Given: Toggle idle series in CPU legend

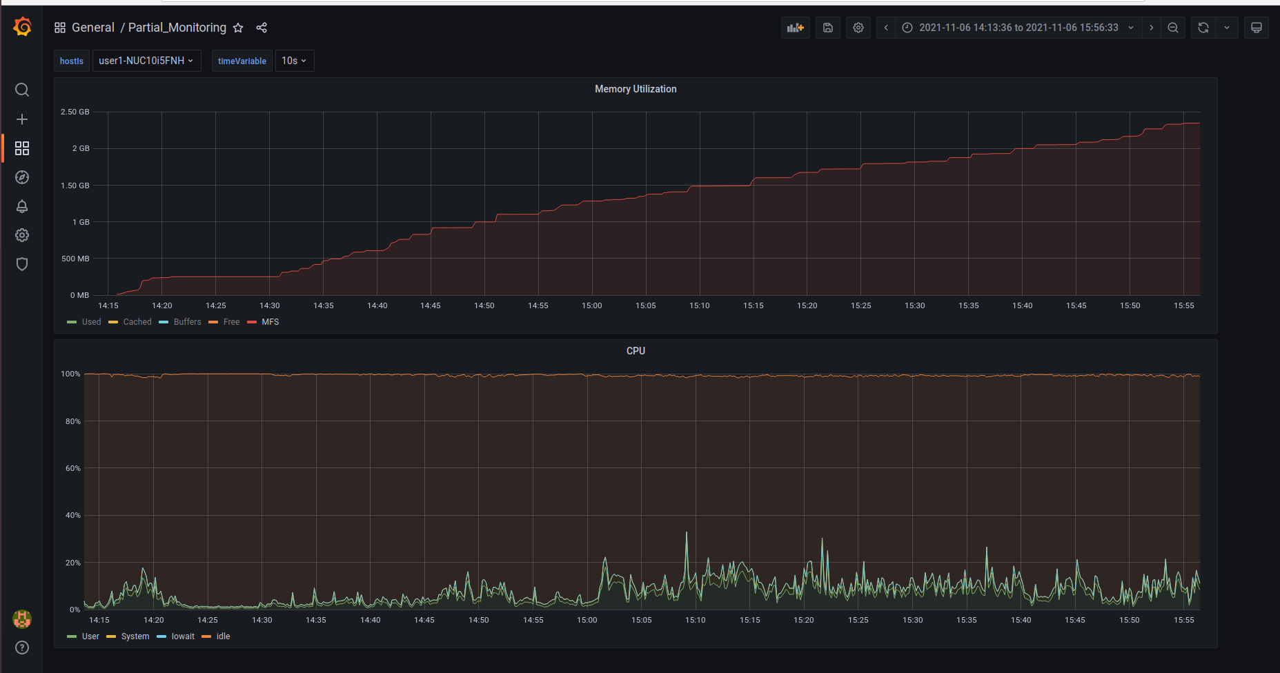Looking at the screenshot, I should point(223,636).
